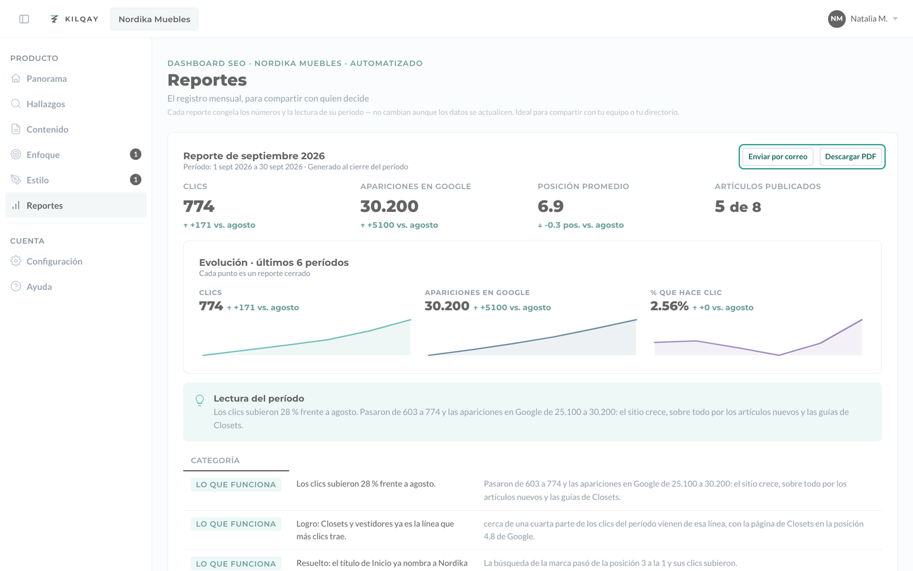
Task: Toggle the sidebar panel icon
Action: [24, 19]
